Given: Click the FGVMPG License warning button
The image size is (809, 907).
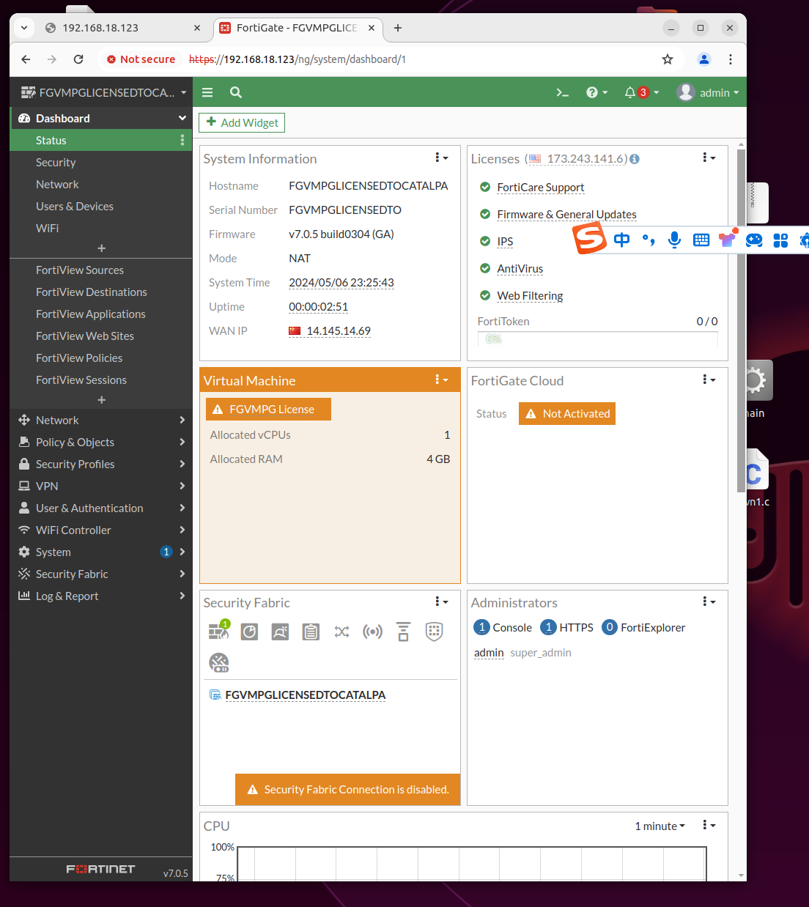Looking at the screenshot, I should 268,409.
